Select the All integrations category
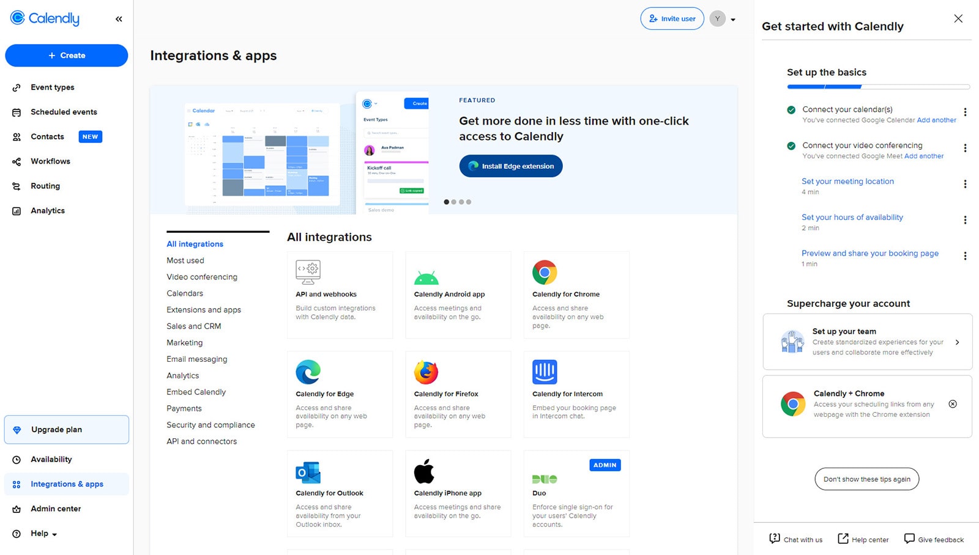The height and width of the screenshot is (555, 979). (x=195, y=244)
